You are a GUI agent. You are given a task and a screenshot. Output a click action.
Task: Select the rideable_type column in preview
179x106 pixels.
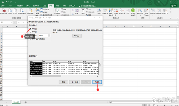tap(48, 68)
